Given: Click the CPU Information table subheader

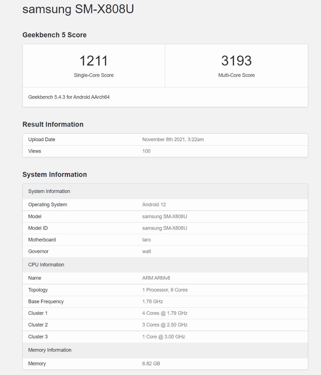Looking at the screenshot, I should tap(46, 265).
